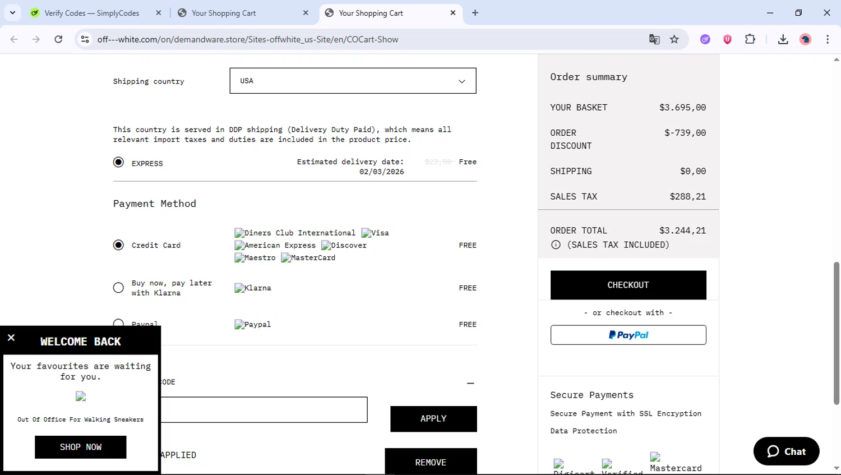Proceed with the CHECKOUT button
The height and width of the screenshot is (475, 841).
628,285
